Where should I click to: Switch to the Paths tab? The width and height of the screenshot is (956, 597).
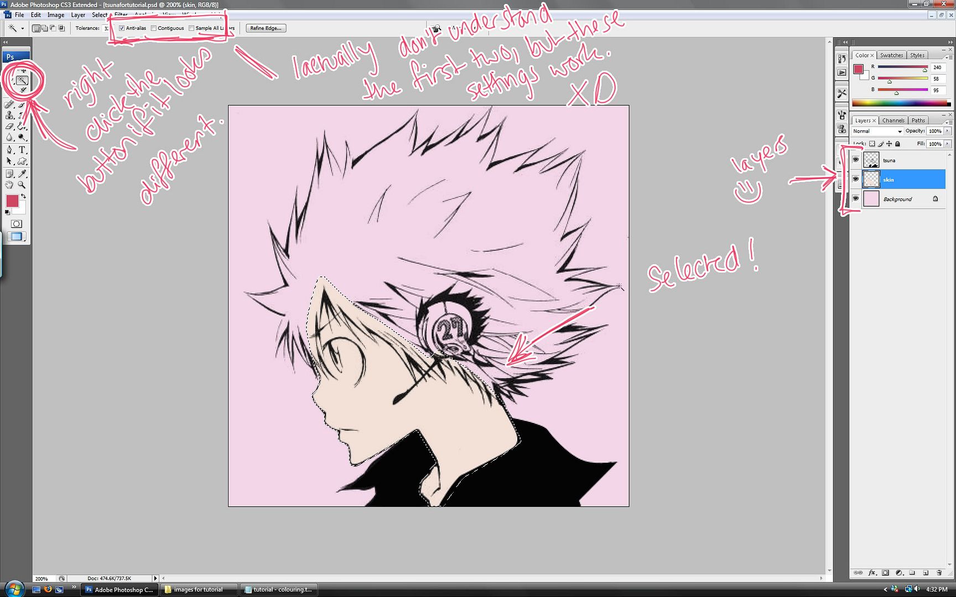click(918, 121)
